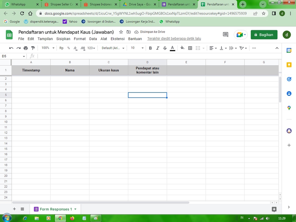Select the paint format tool
This screenshot has height=222, width=296.
[x=33, y=48]
